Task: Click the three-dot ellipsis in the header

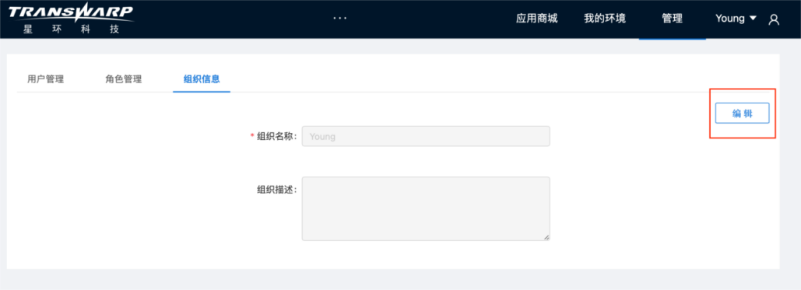Action: pyautogui.click(x=339, y=18)
